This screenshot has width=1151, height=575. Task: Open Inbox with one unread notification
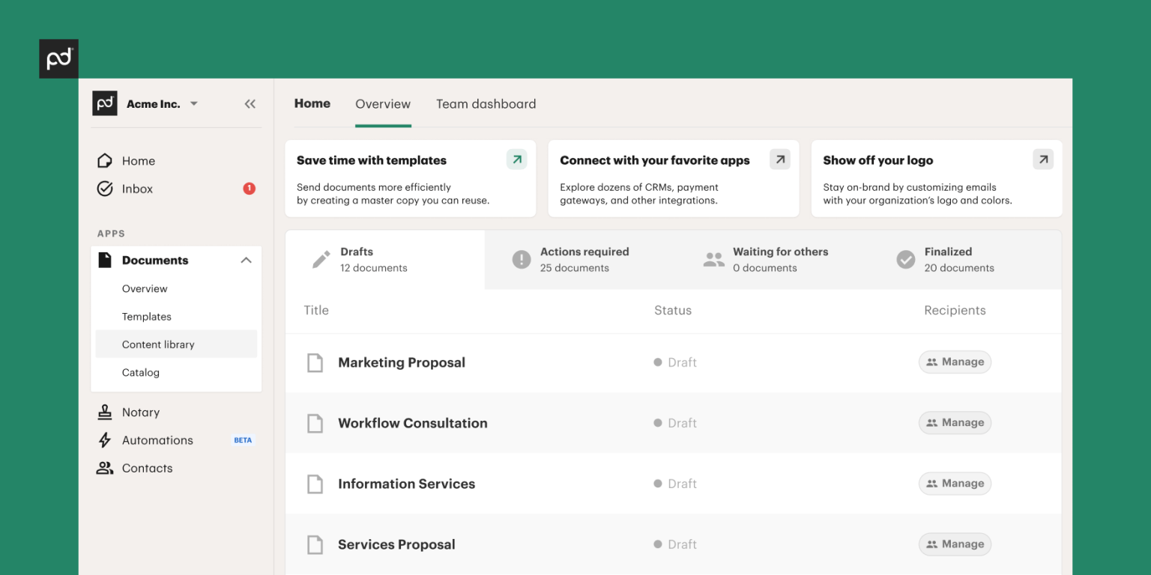point(137,189)
